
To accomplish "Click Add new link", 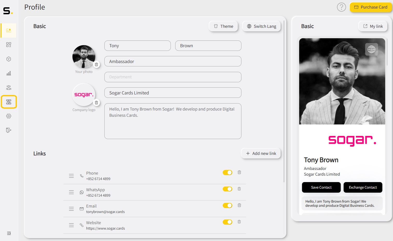I will click(x=261, y=153).
